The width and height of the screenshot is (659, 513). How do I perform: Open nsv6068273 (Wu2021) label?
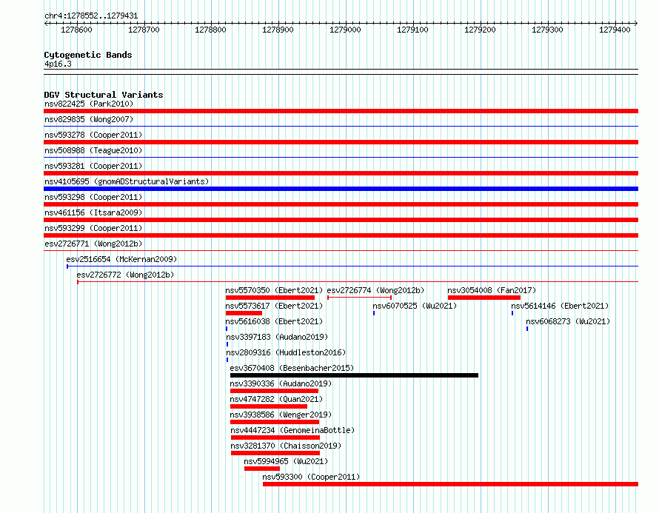(x=568, y=321)
